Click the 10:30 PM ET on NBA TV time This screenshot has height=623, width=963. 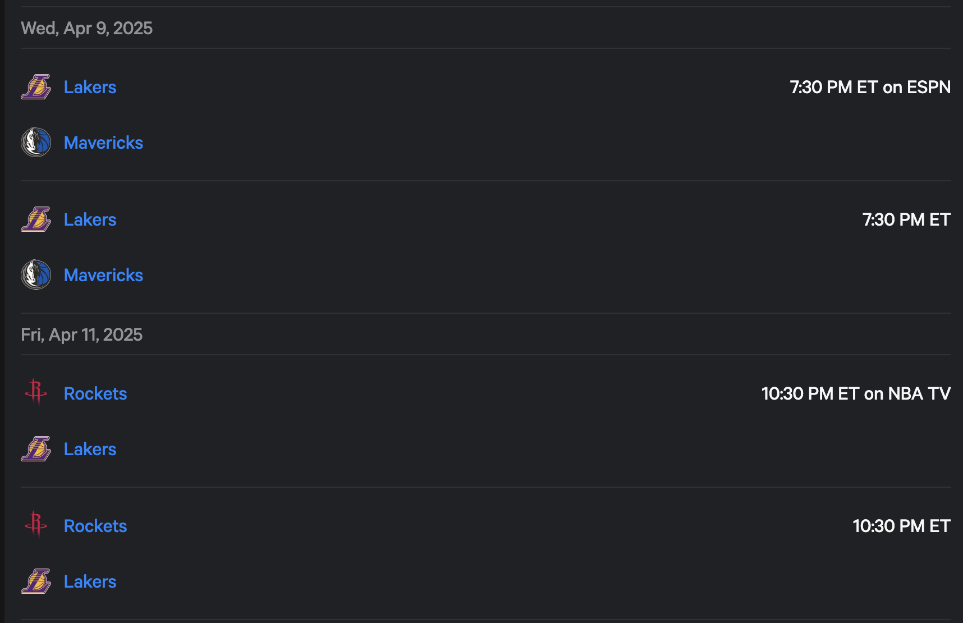point(856,393)
